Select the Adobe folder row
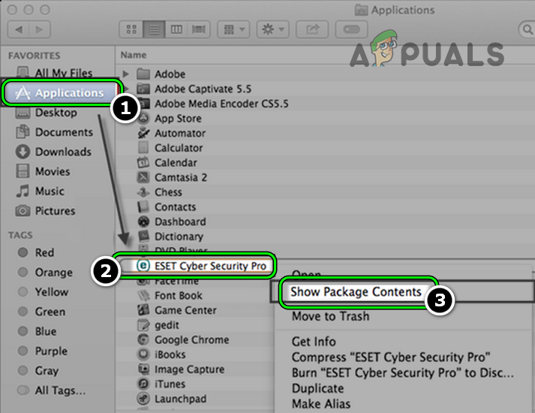The image size is (535, 413). pyautogui.click(x=325, y=74)
